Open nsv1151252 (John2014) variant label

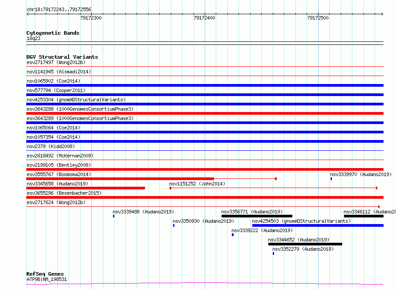pyautogui.click(x=197, y=184)
